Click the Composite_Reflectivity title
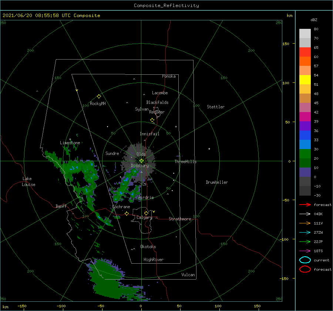Image resolution: width=333 pixels, height=311 pixels. click(x=166, y=6)
